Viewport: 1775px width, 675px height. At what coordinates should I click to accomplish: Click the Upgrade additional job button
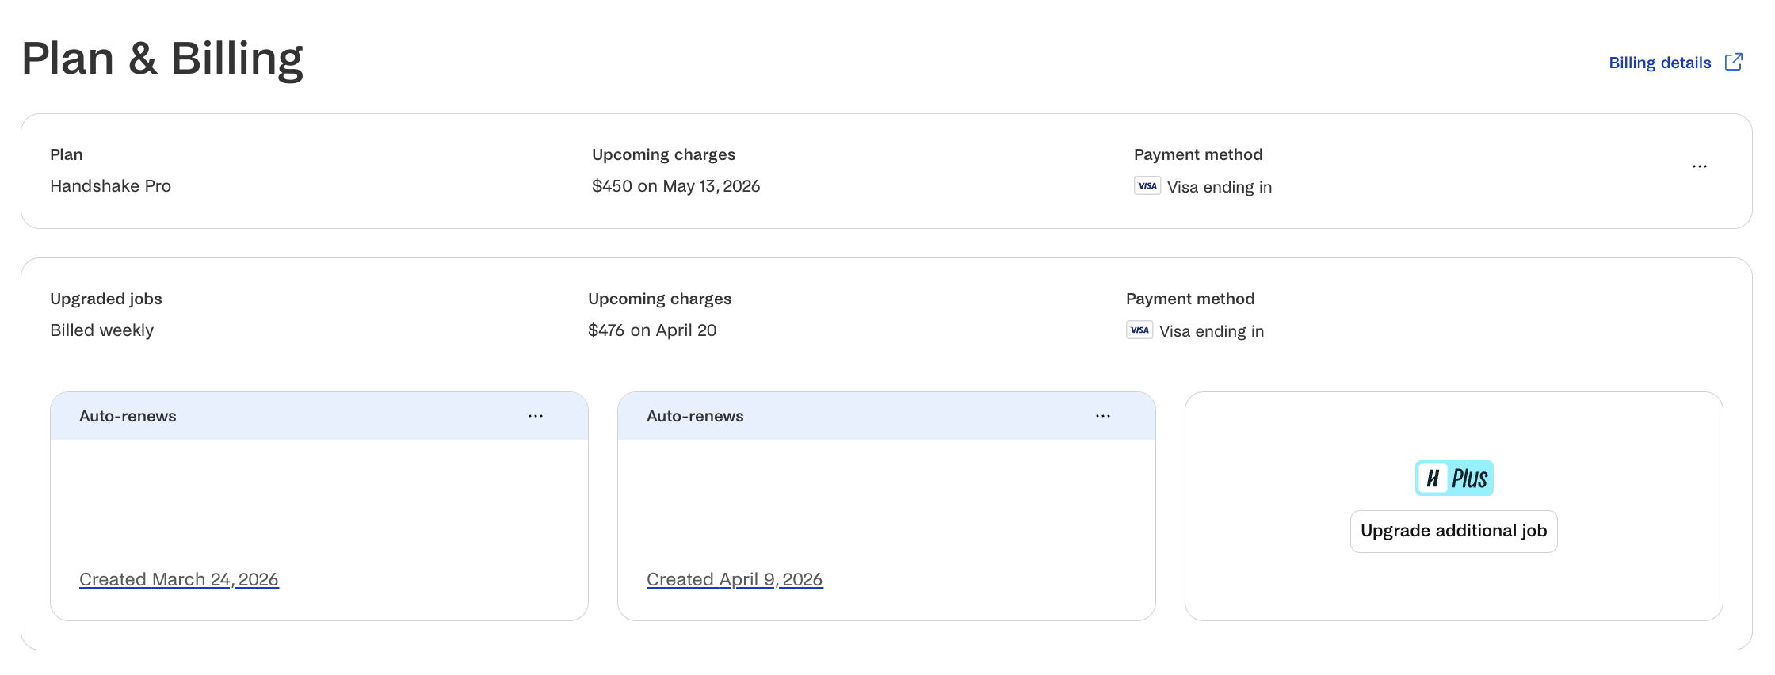point(1454,532)
